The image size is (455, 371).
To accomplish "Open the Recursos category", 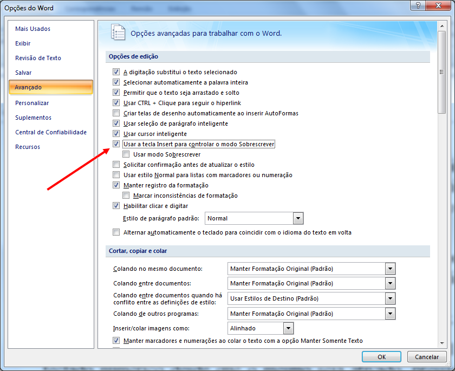I will click(x=28, y=147).
